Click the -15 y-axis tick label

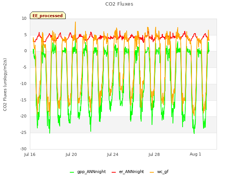click(24, 100)
